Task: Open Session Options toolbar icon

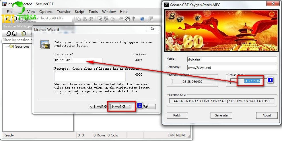Action: pyautogui.click(x=121, y=19)
